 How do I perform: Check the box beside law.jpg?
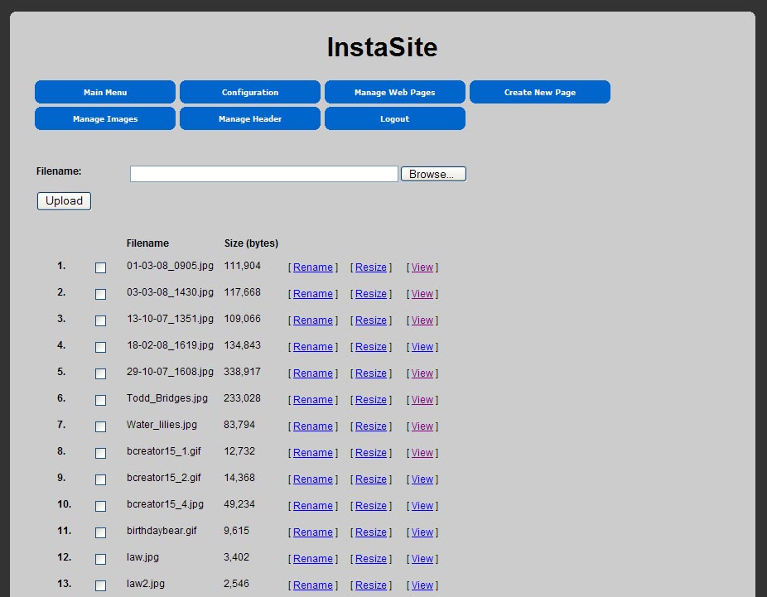point(100,559)
